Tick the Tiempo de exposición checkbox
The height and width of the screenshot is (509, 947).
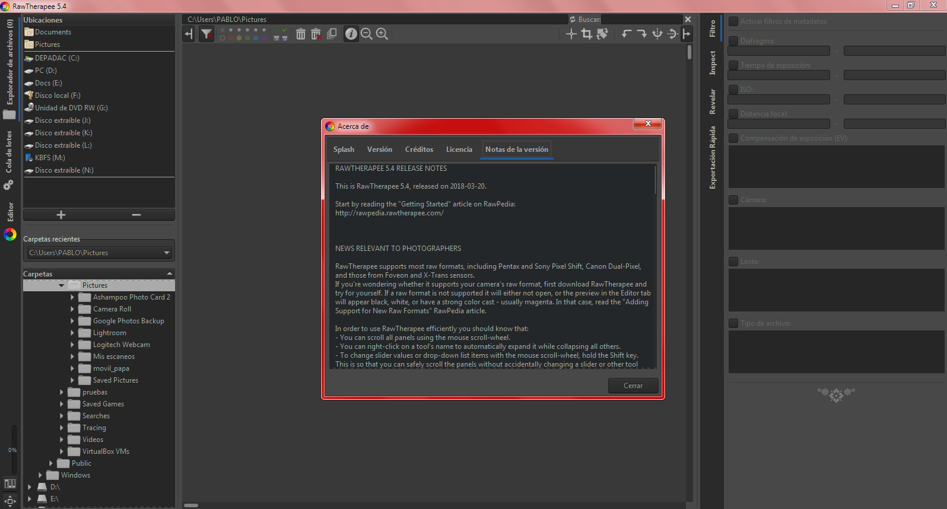(x=733, y=65)
